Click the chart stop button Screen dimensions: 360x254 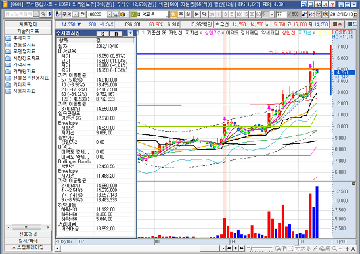[235, 249]
